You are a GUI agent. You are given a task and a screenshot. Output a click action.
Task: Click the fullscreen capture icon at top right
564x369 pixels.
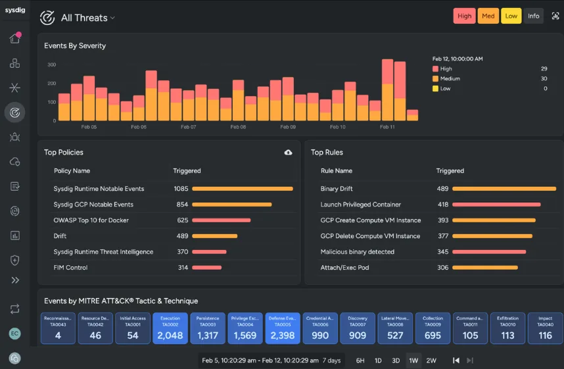point(555,16)
